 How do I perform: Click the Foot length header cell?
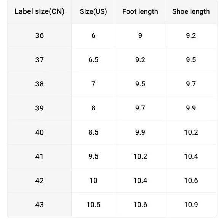coord(140,11)
